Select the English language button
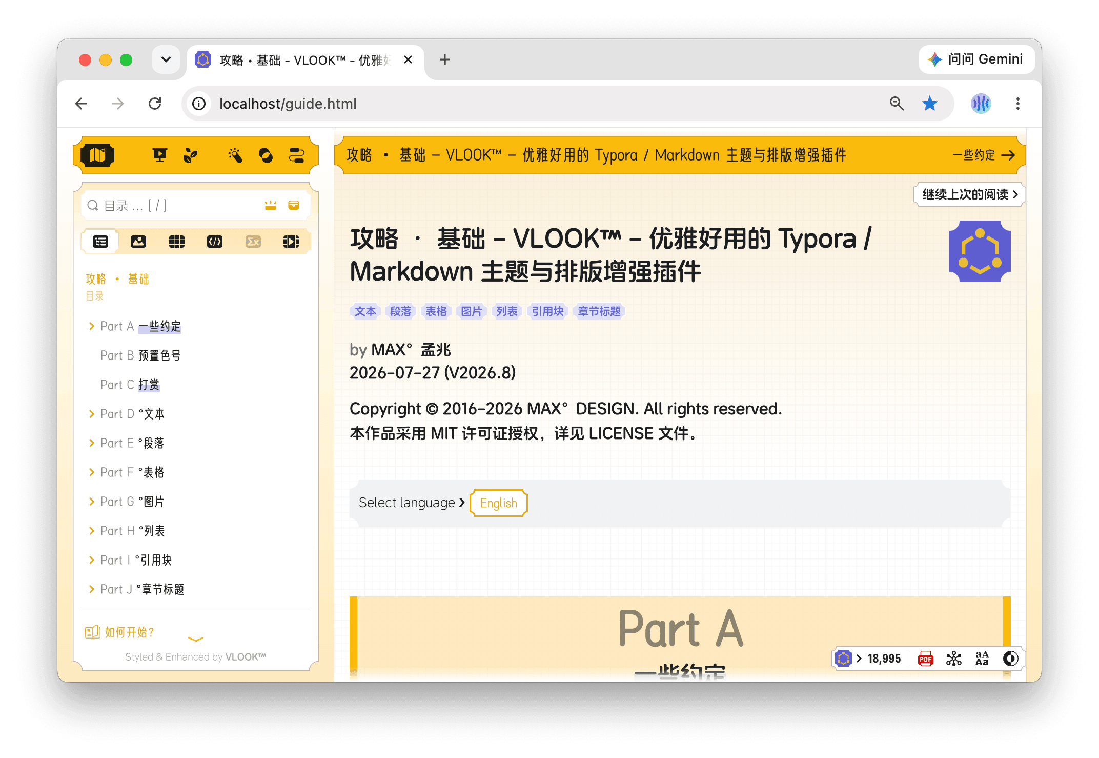 pyautogui.click(x=499, y=503)
